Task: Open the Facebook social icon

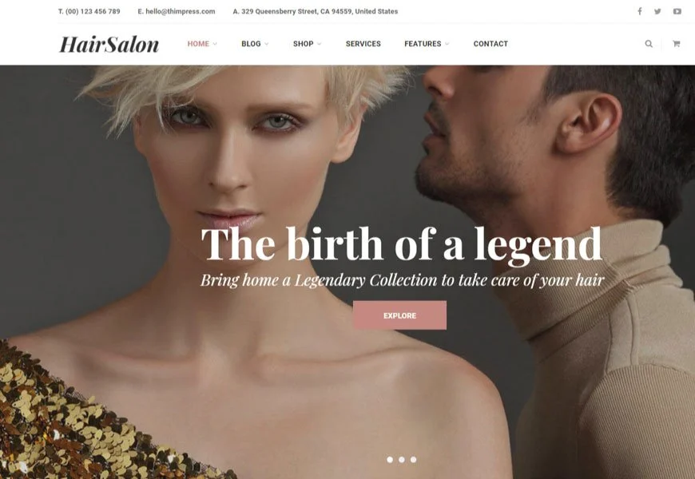Action: click(x=640, y=11)
